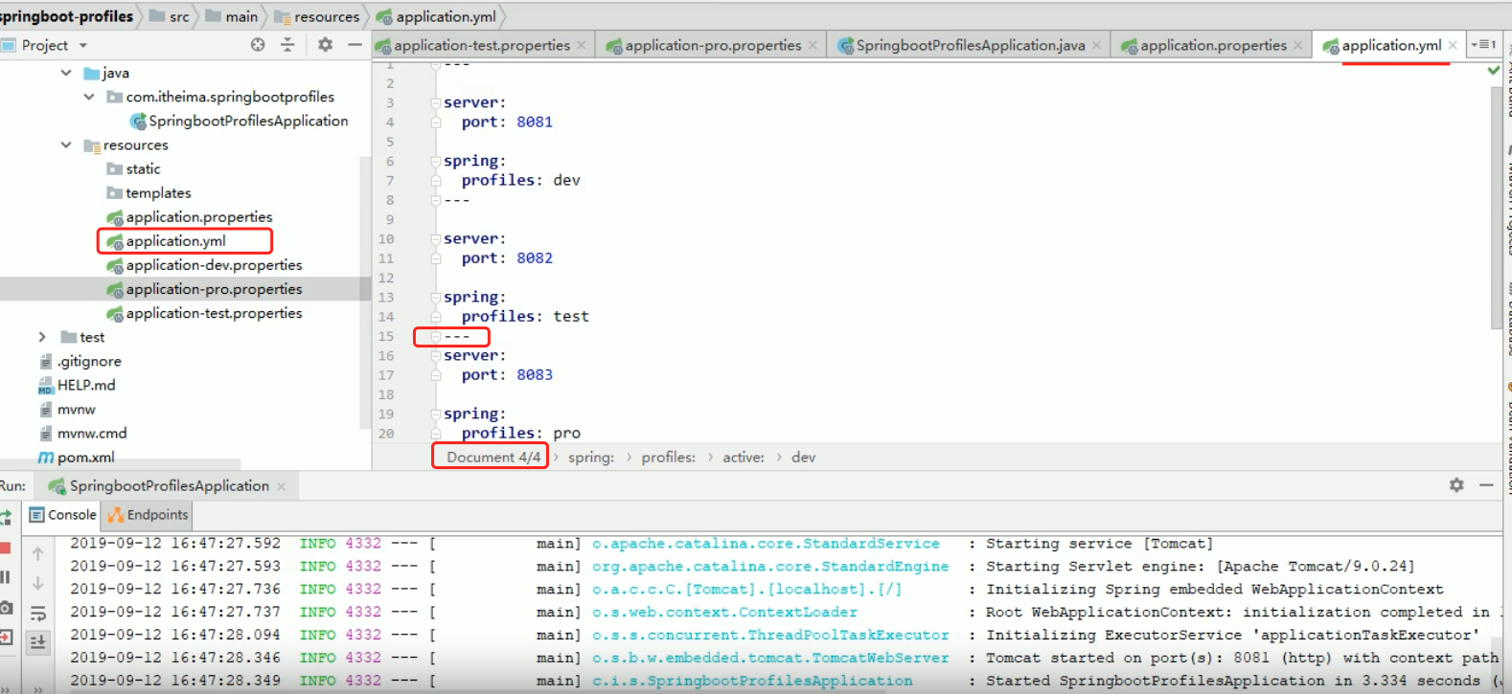Jump down the stack trace with down arrow
Image resolution: width=1512 pixels, height=694 pixels.
click(x=38, y=583)
